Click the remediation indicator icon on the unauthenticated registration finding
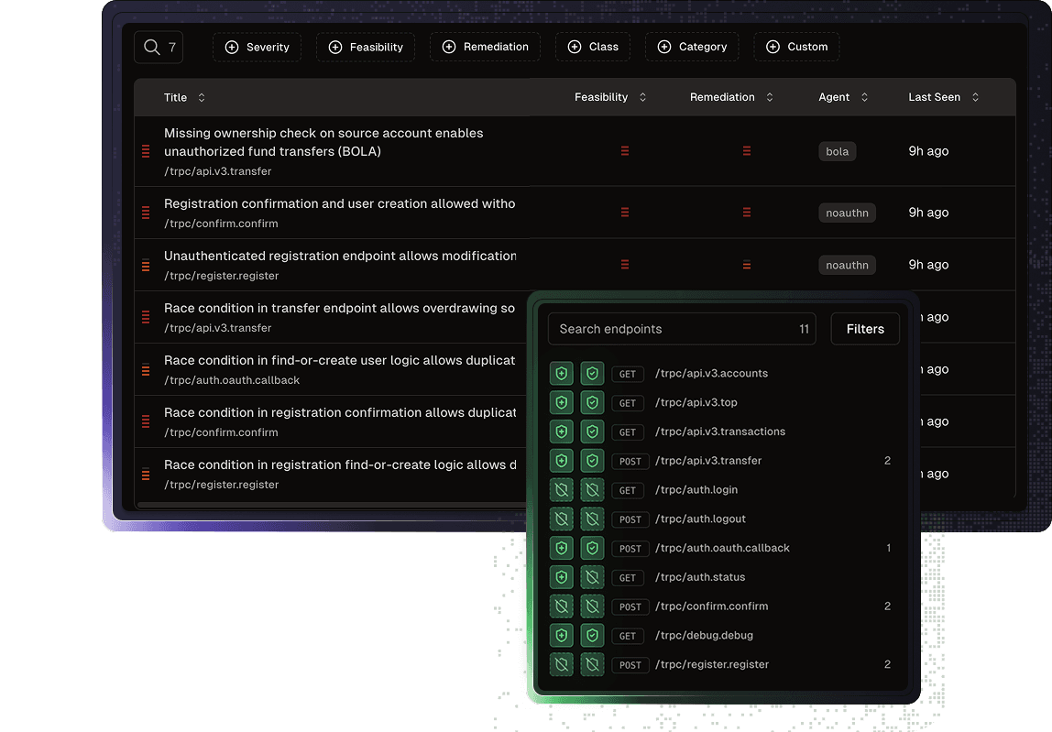The width and height of the screenshot is (1052, 732). pos(747,265)
